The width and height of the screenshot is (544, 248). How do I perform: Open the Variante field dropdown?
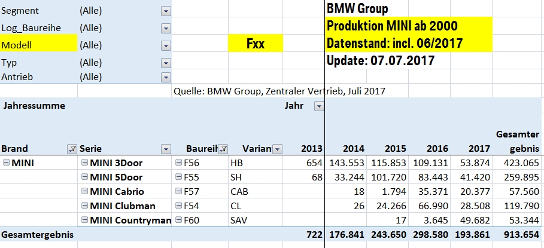pyautogui.click(x=278, y=149)
